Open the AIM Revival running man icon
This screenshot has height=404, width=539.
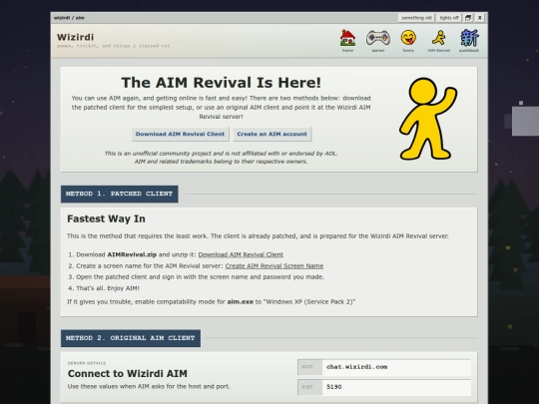tap(438, 38)
